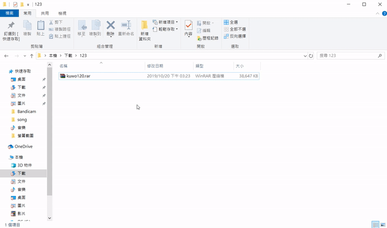The image size is (387, 228).
Task: Click the search magnifier icon
Action: pyautogui.click(x=380, y=56)
